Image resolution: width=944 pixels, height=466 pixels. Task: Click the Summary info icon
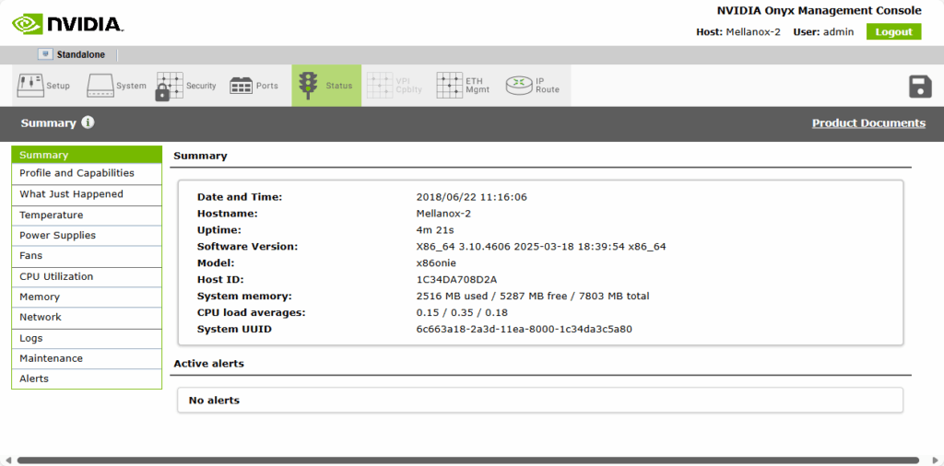88,122
